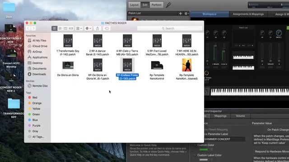Click the upper small keyboard in workspace

[243, 57]
